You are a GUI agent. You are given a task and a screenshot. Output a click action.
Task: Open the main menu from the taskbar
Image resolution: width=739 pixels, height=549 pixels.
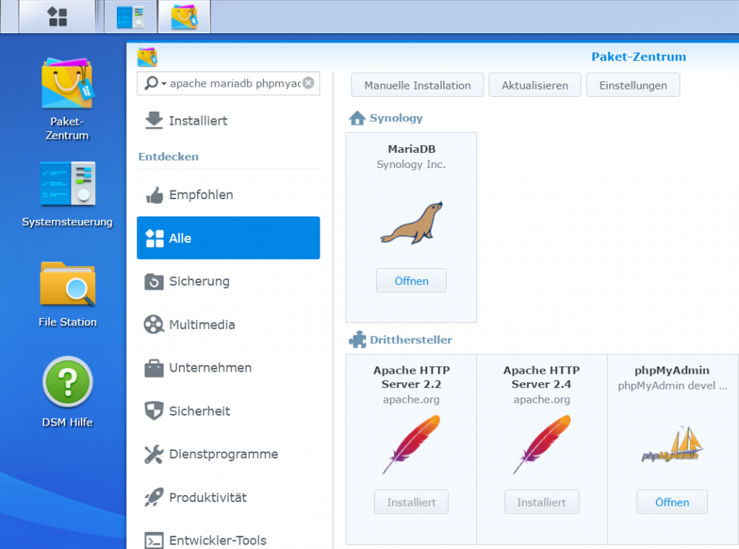[57, 16]
